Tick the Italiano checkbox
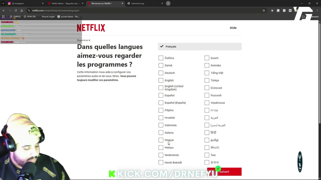The image size is (321, 180). pyautogui.click(x=161, y=132)
